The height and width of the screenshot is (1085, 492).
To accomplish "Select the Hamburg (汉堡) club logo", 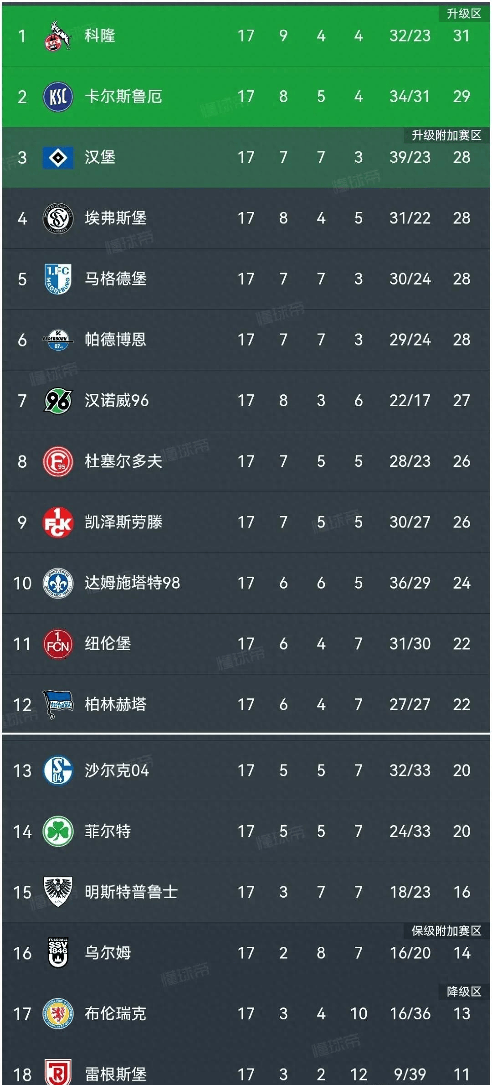I will tap(58, 157).
